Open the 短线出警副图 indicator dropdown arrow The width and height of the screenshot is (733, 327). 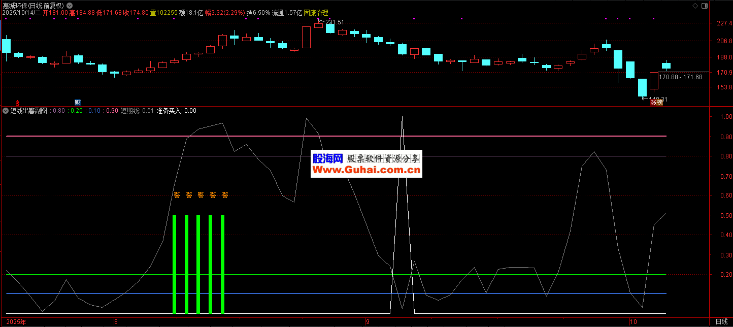point(6,111)
